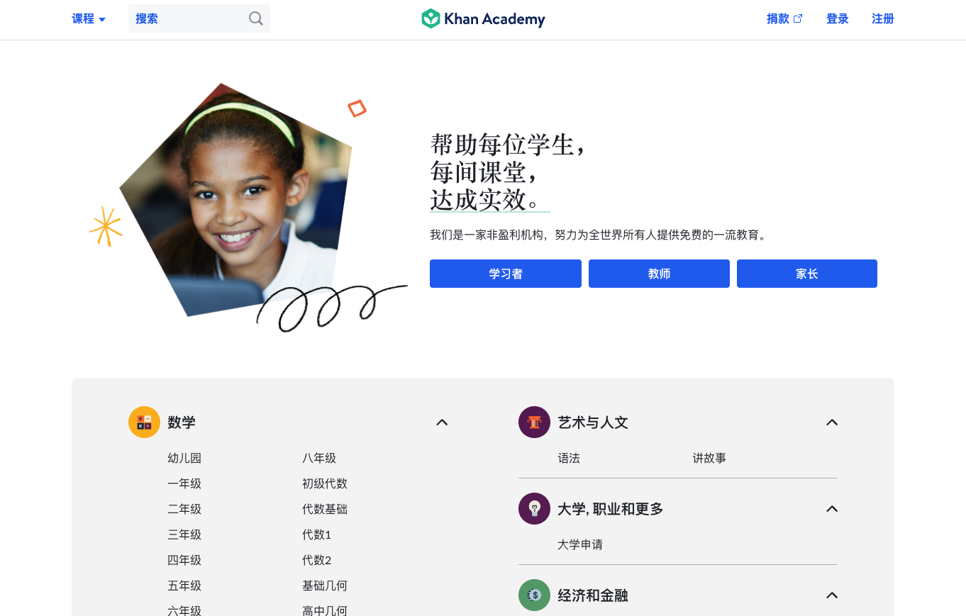Collapse the 艺术与人文 section chevron
The width and height of the screenshot is (966, 616).
click(x=832, y=422)
